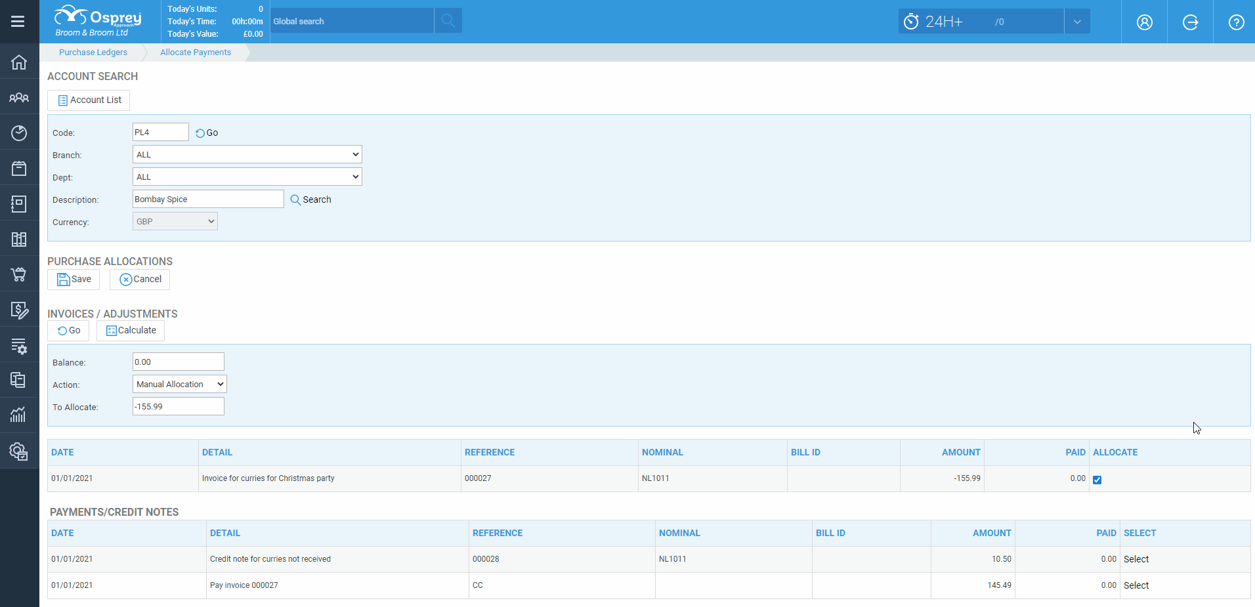The image size is (1255, 607).
Task: Cancel the purchase allocations
Action: [140, 280]
